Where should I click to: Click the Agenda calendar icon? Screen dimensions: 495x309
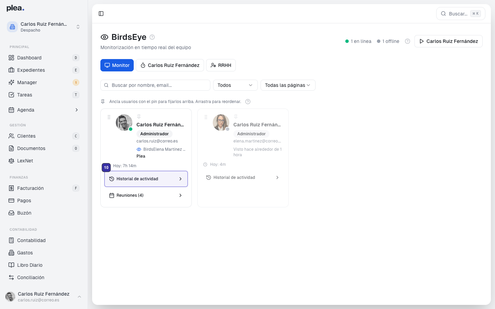click(11, 110)
